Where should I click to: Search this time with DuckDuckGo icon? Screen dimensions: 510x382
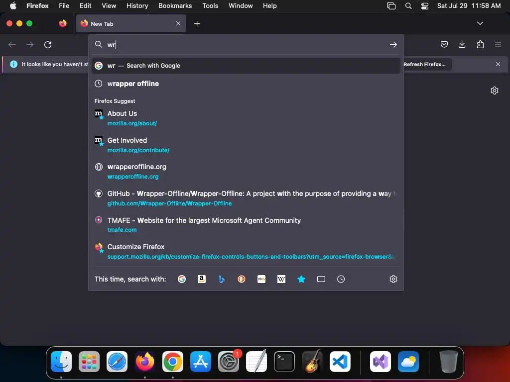242,279
